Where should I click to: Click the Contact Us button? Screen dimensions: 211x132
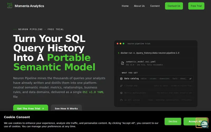pyautogui.click(x=174, y=6)
